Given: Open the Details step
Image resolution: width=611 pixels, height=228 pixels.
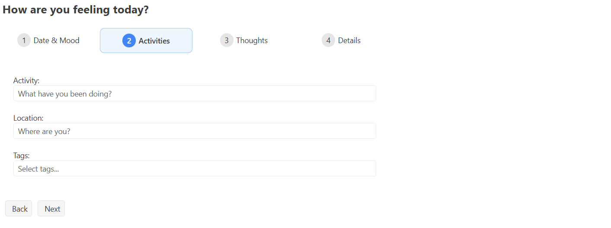Looking at the screenshot, I should tap(349, 41).
